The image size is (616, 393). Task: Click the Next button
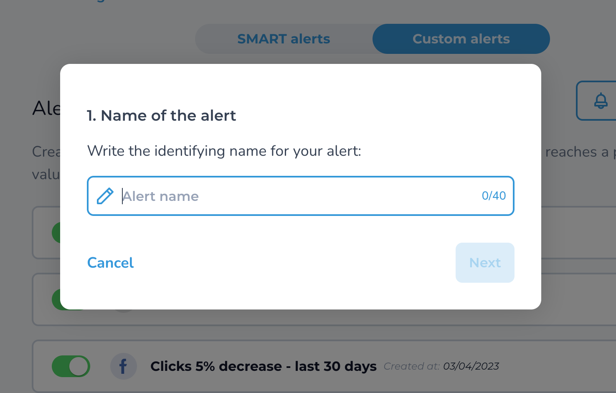click(485, 263)
